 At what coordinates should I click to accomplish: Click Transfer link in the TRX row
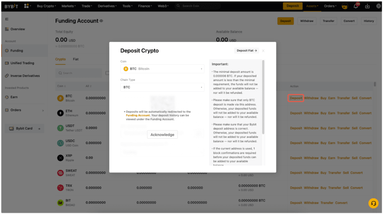point(334,188)
